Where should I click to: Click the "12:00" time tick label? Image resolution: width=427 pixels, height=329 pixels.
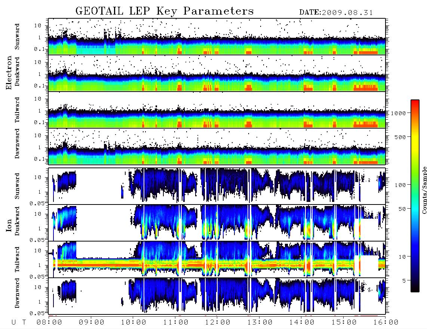coord(218,323)
